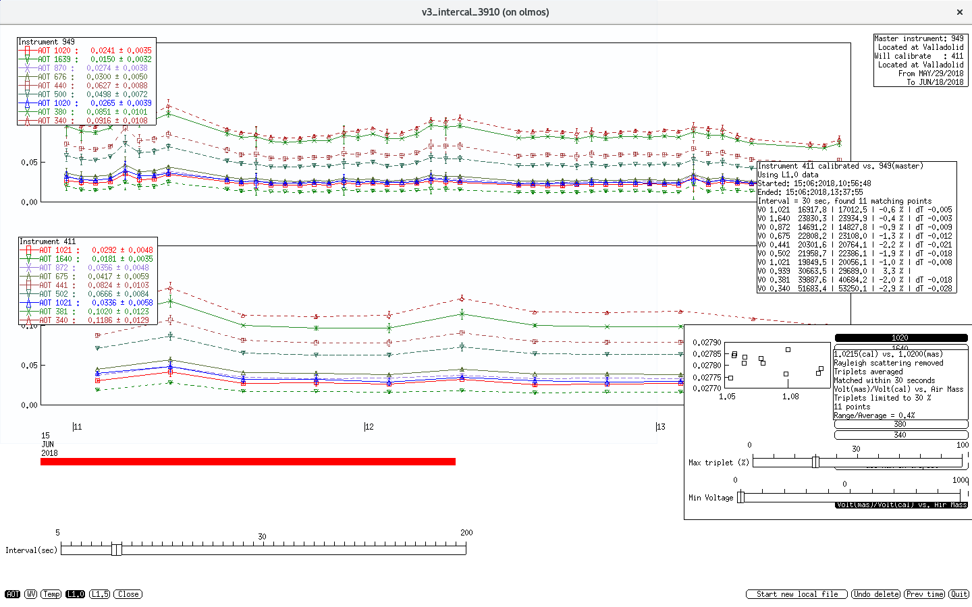Click the Undo delete button

[876, 594]
